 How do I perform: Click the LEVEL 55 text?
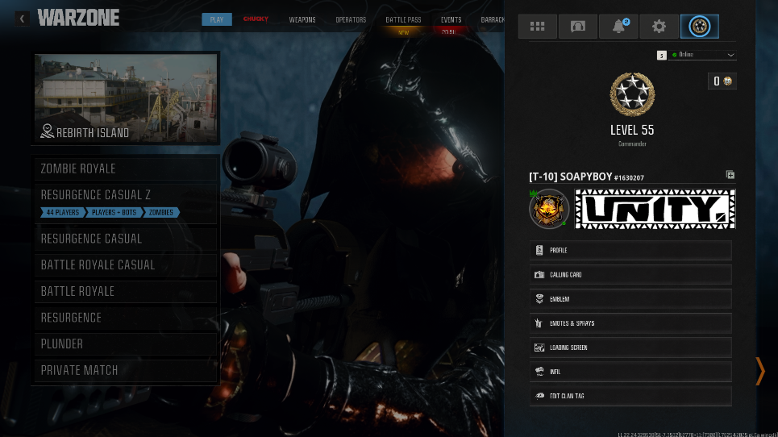click(632, 131)
